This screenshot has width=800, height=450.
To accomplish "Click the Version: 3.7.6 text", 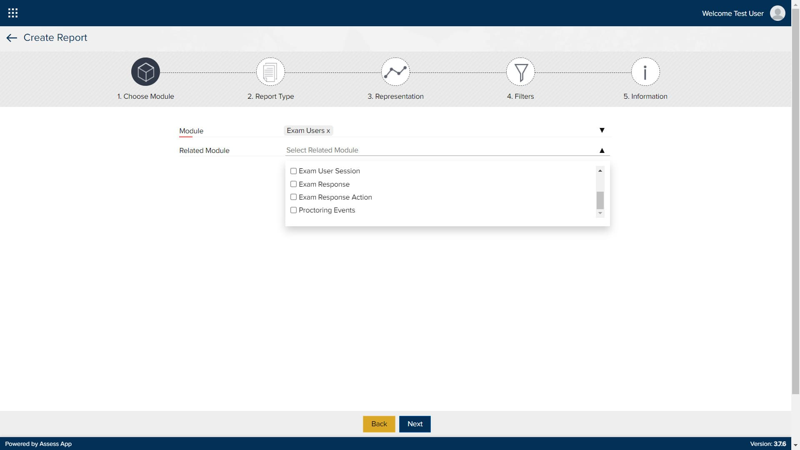I will [x=768, y=444].
